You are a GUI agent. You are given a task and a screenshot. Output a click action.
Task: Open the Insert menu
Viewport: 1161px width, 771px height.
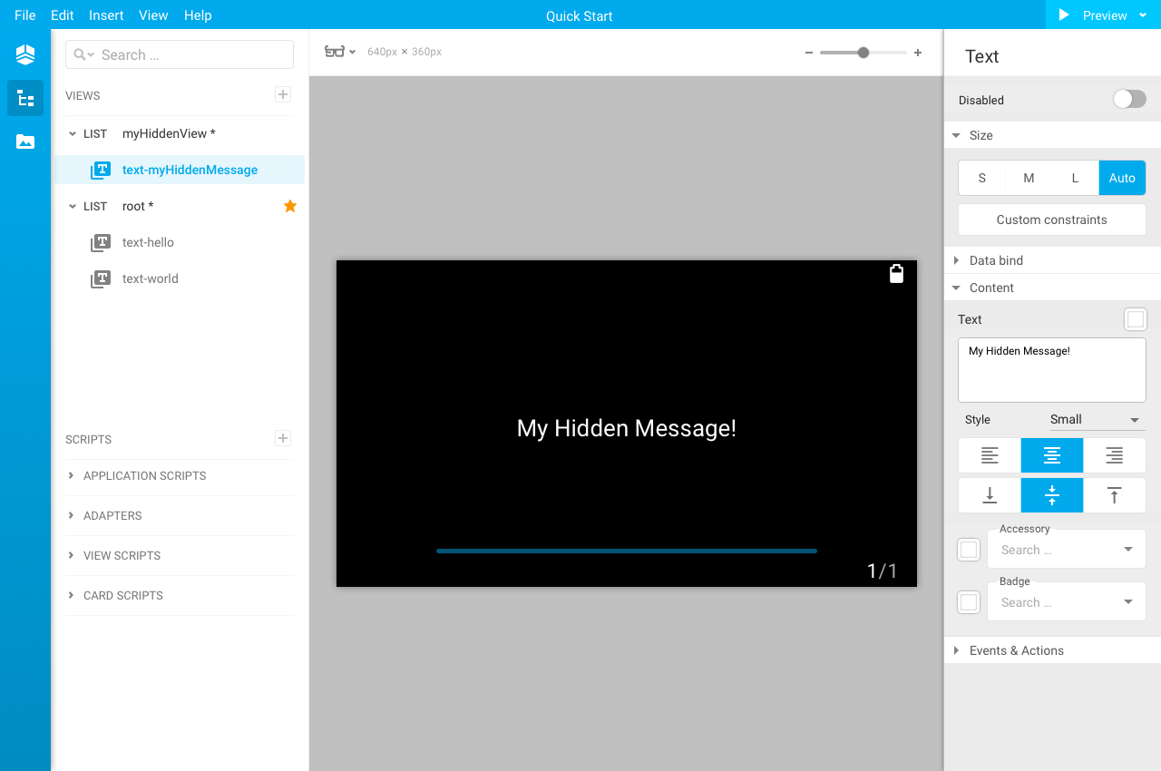point(106,15)
